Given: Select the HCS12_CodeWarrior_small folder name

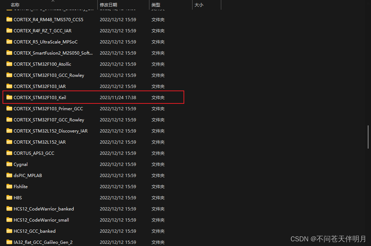Looking at the screenshot, I should tap(41, 220).
